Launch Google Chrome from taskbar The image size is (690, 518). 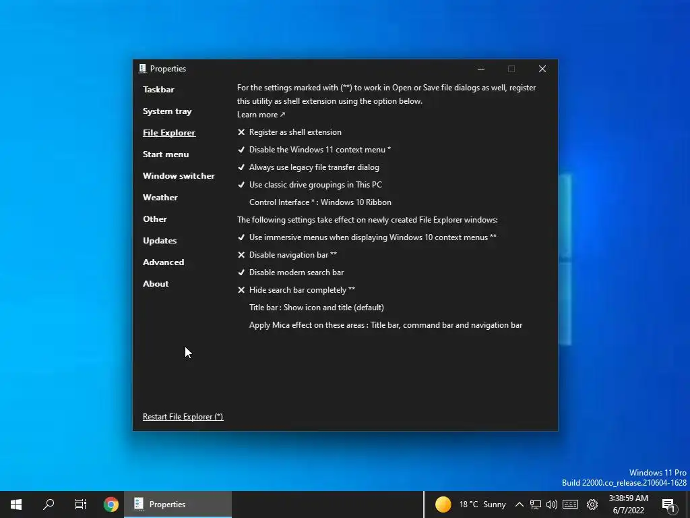111,505
